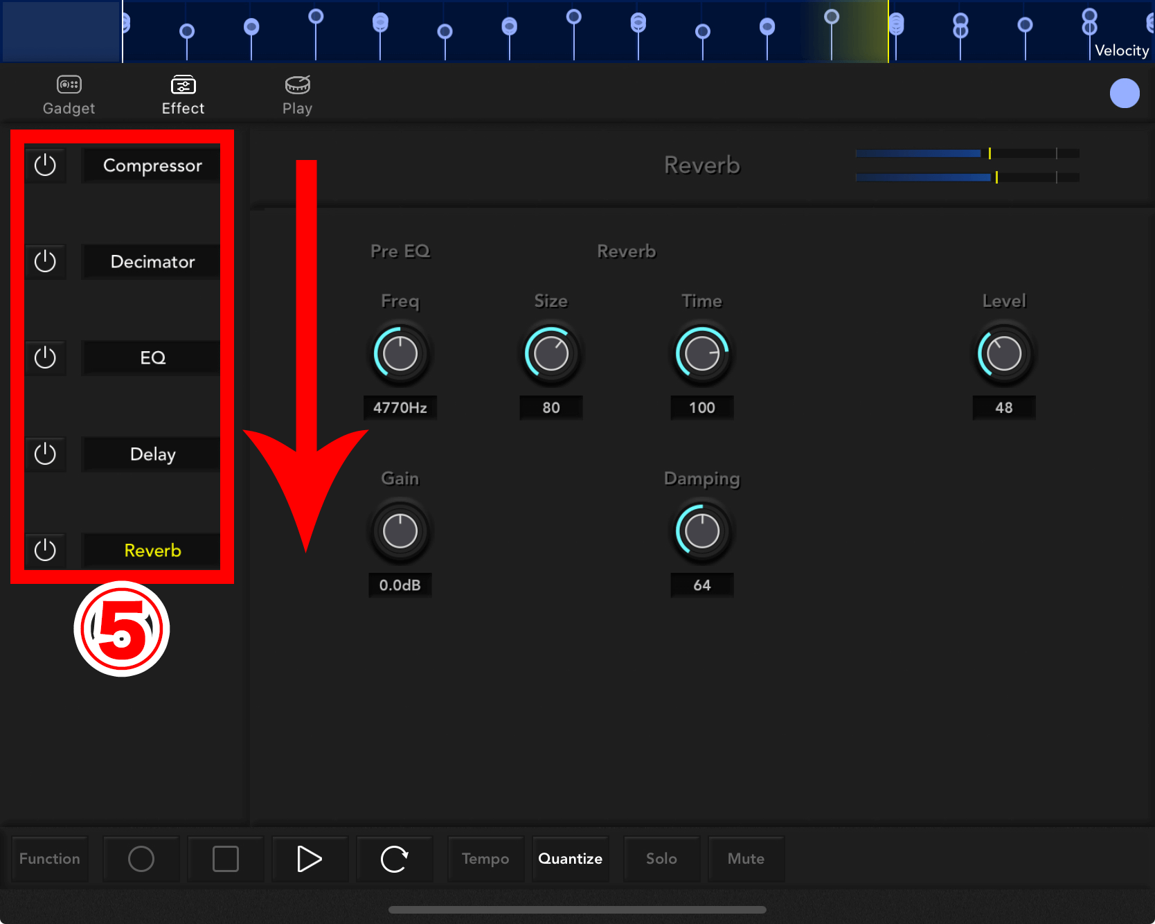Click the Reverb Time knob

(702, 354)
